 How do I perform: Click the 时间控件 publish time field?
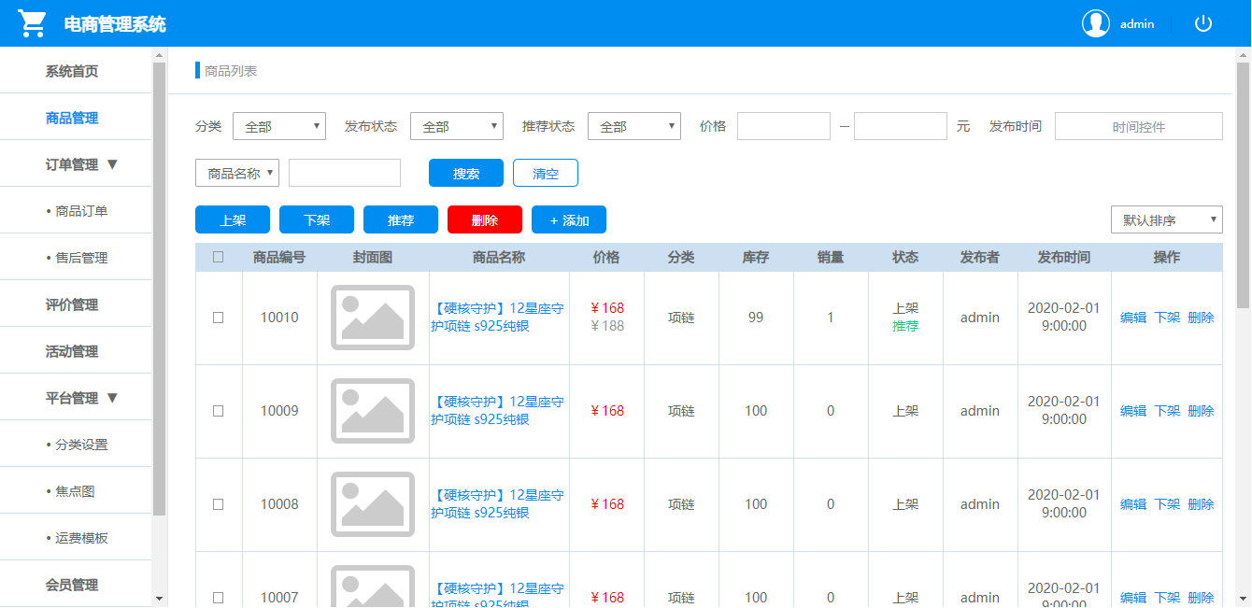pos(1139,126)
